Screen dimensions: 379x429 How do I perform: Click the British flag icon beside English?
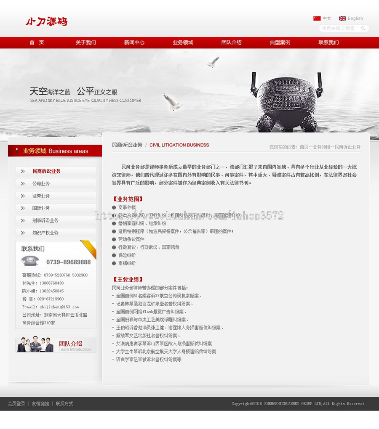point(342,19)
